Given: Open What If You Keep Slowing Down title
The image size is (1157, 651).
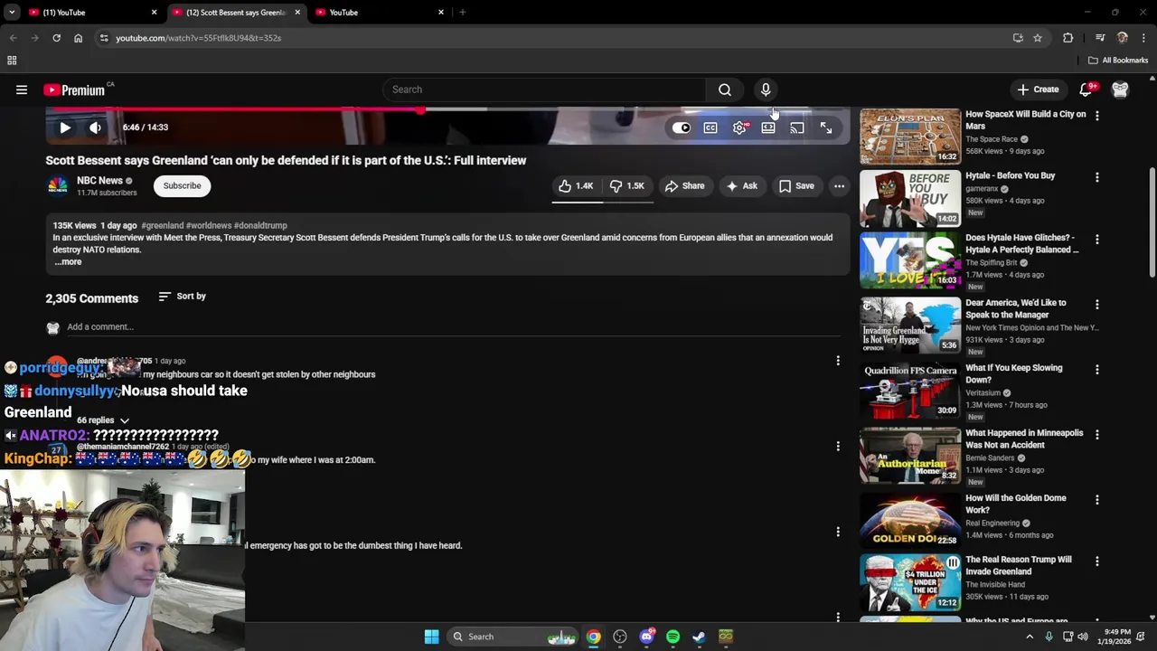Looking at the screenshot, I should click(1013, 373).
